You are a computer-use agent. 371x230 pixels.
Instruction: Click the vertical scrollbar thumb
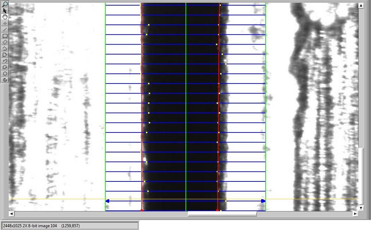pyautogui.click(x=361, y=176)
